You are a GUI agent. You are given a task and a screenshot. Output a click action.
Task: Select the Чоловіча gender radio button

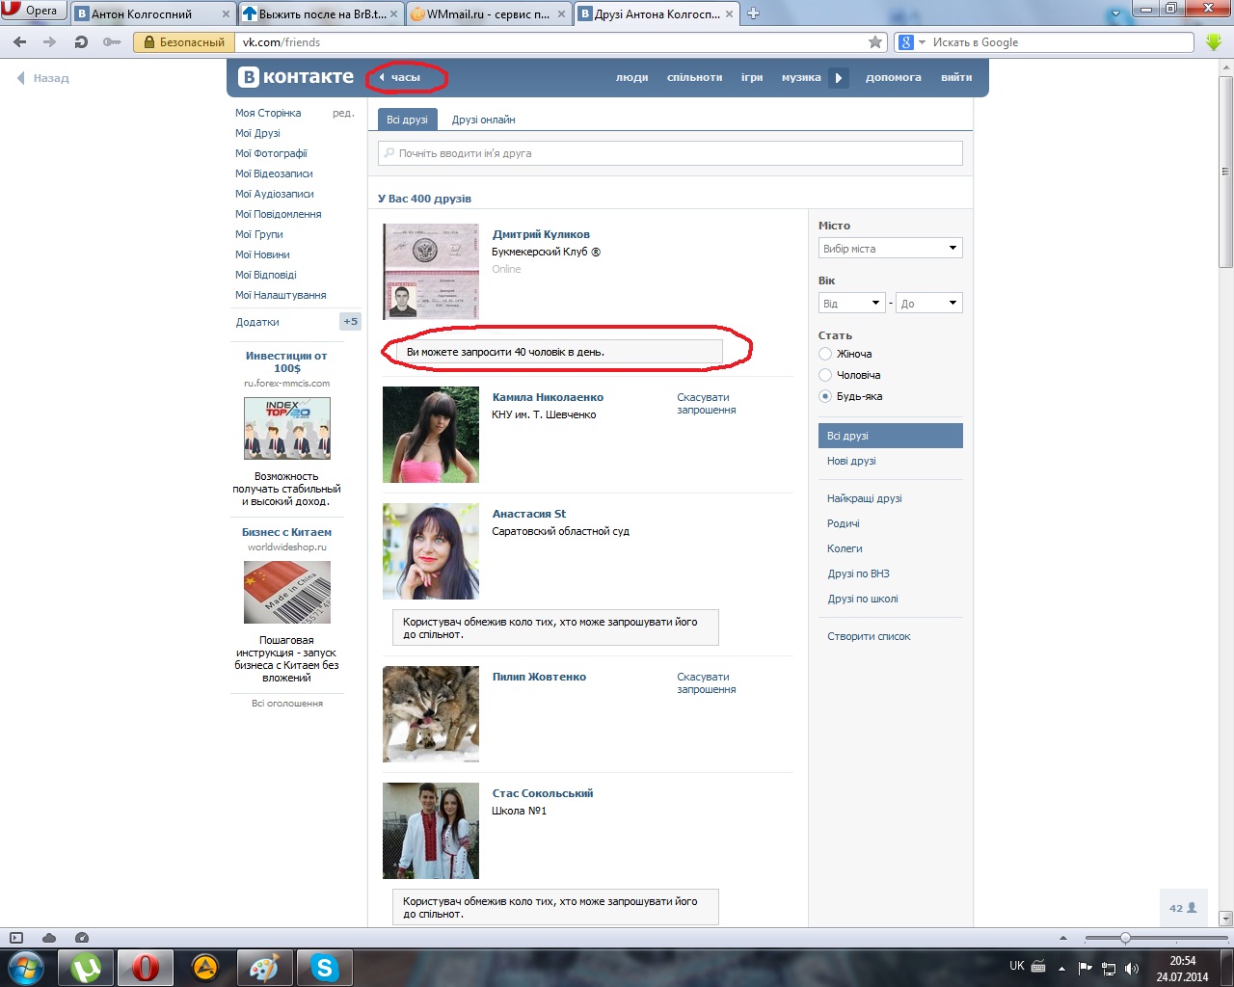825,375
